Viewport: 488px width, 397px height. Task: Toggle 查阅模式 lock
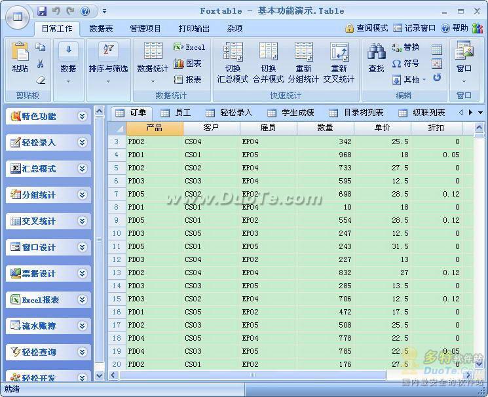click(367, 28)
